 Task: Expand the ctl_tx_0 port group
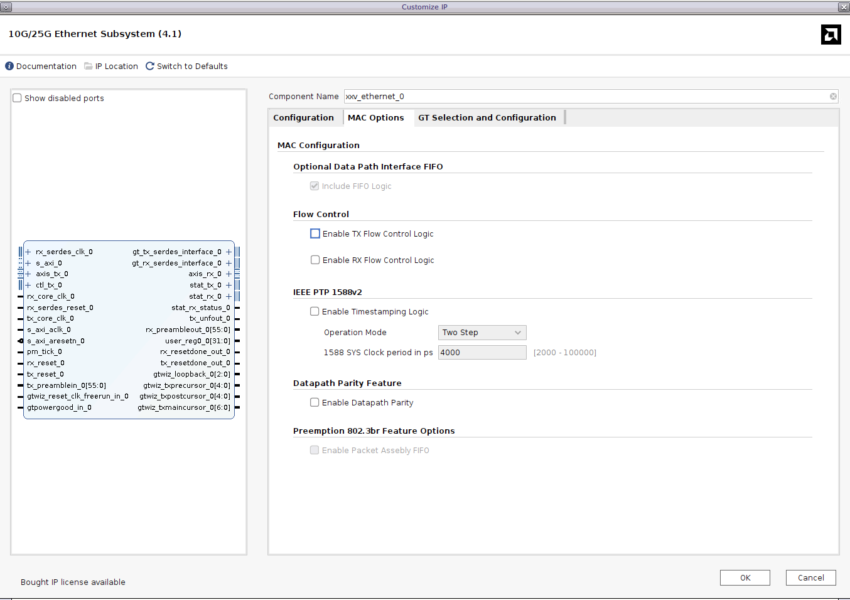coord(28,285)
